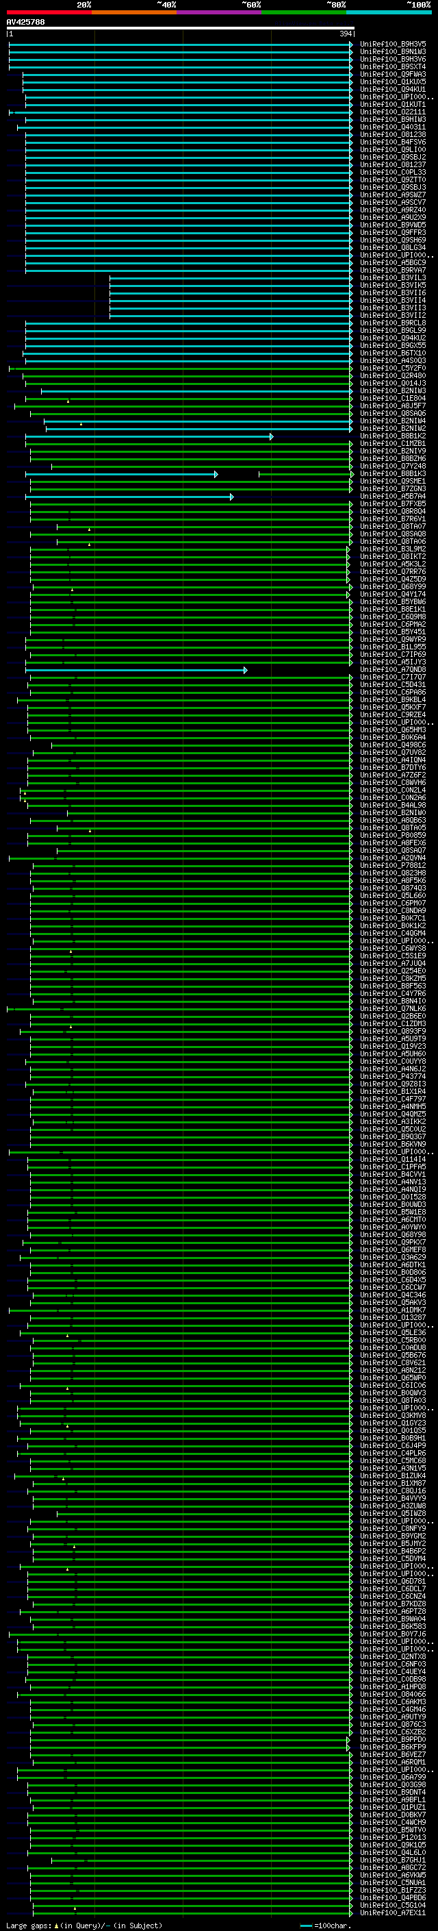
Task: Click the UniRef100_P80859 label
Action: [393, 835]
